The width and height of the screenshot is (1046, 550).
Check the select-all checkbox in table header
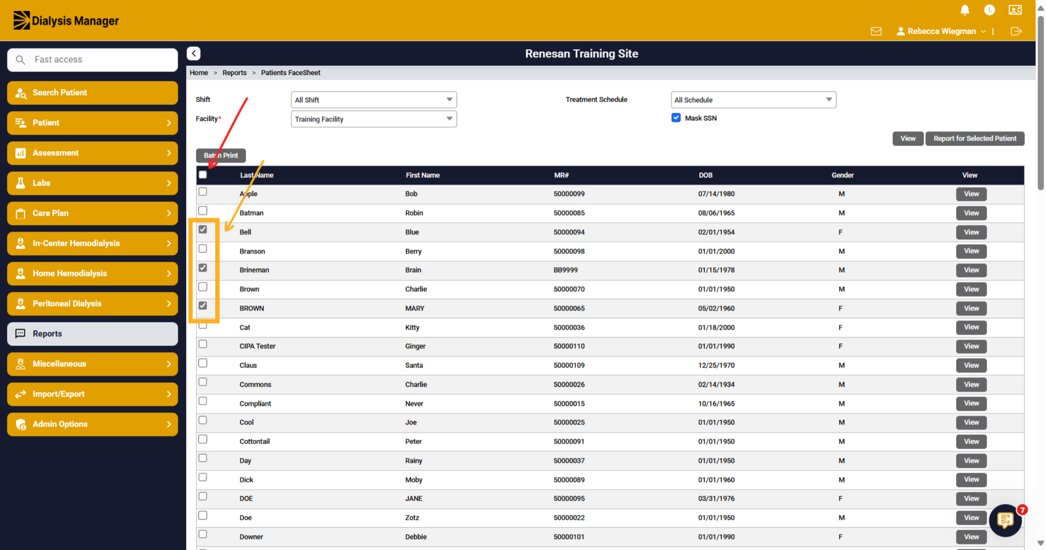coord(203,175)
